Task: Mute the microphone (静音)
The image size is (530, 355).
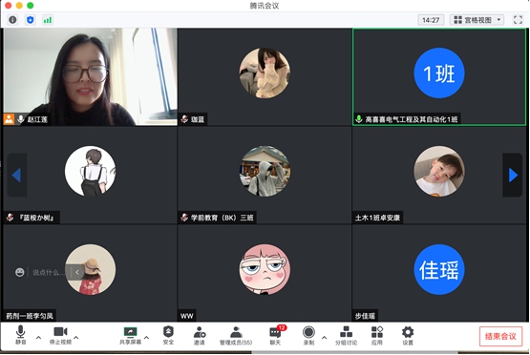Action: [x=20, y=335]
